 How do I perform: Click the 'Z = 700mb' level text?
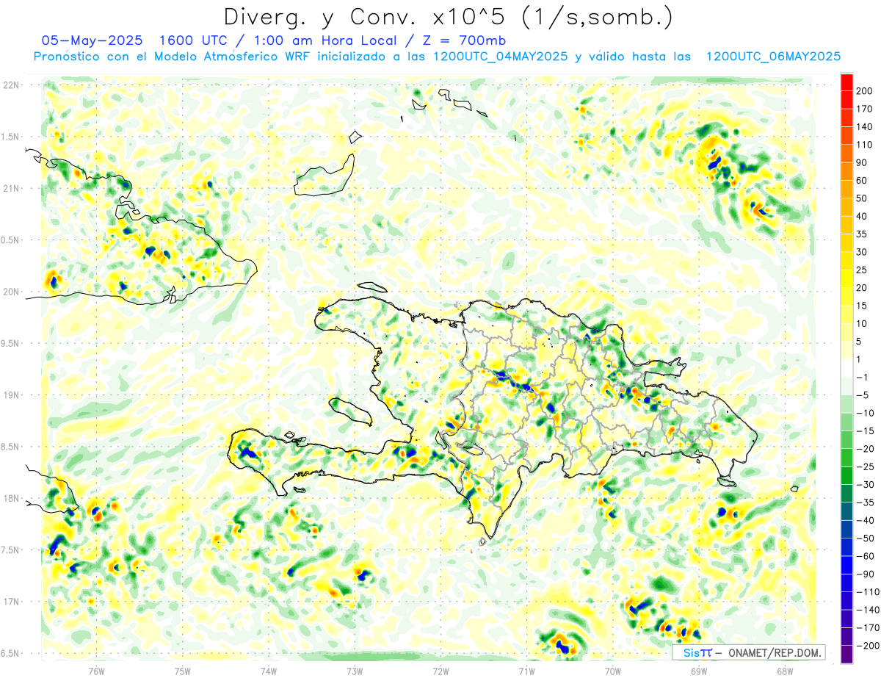point(463,40)
